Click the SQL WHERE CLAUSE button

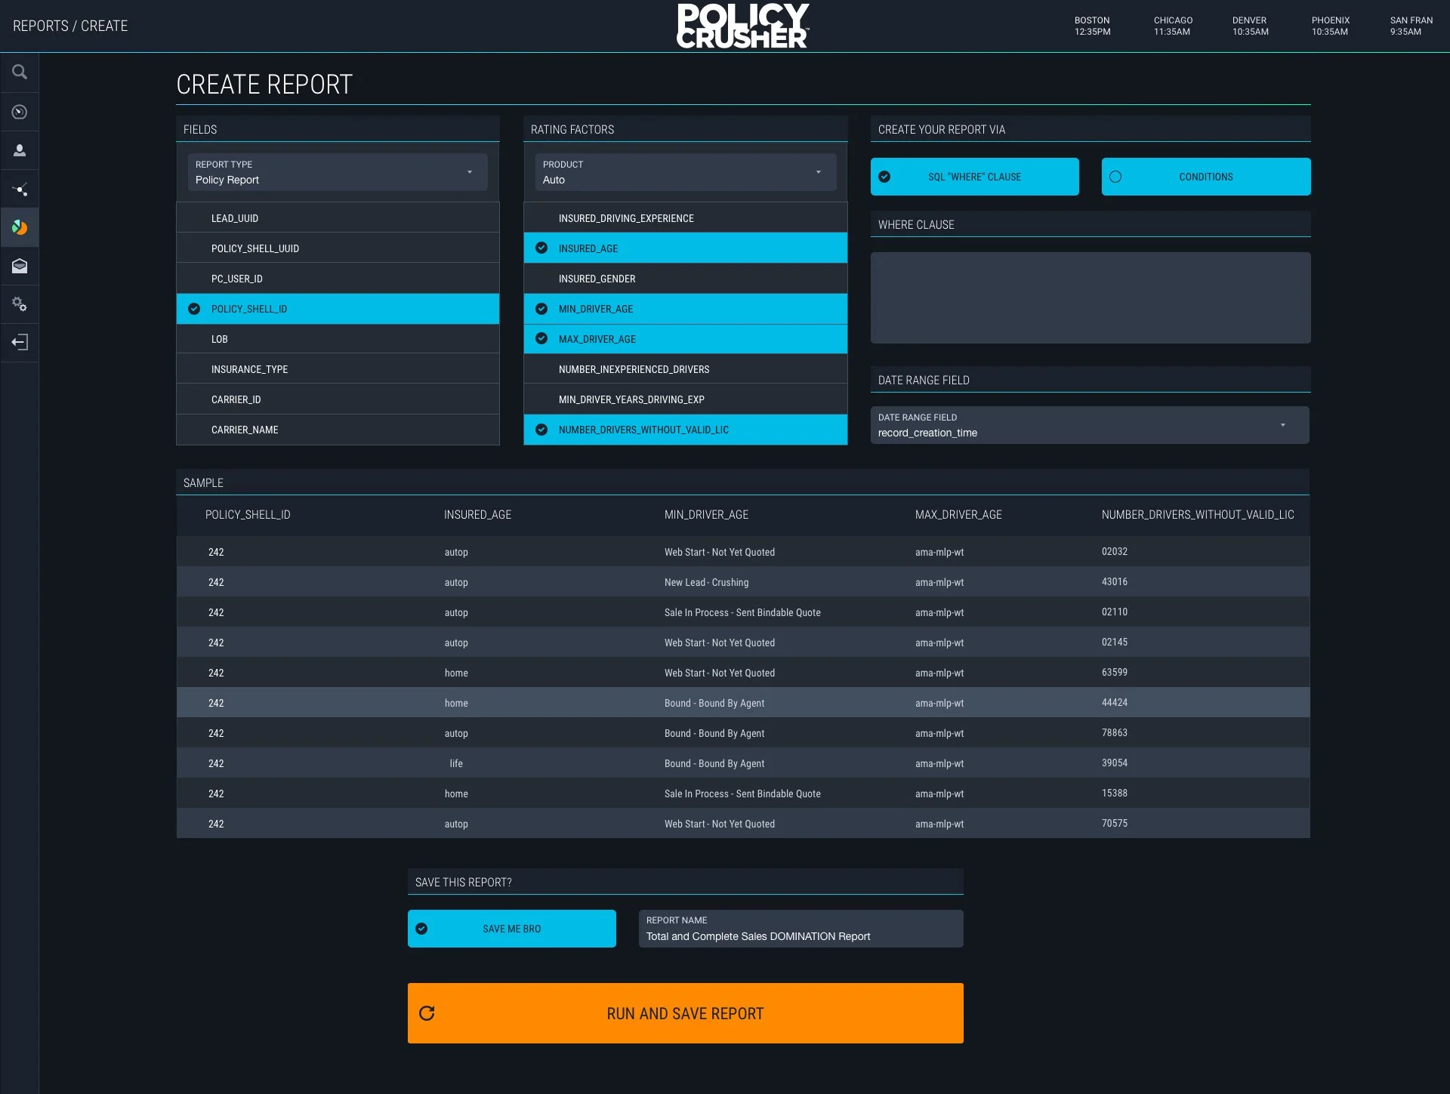click(x=974, y=177)
